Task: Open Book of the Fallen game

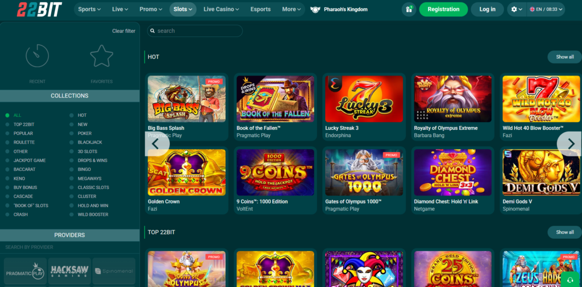Action: coord(276,99)
